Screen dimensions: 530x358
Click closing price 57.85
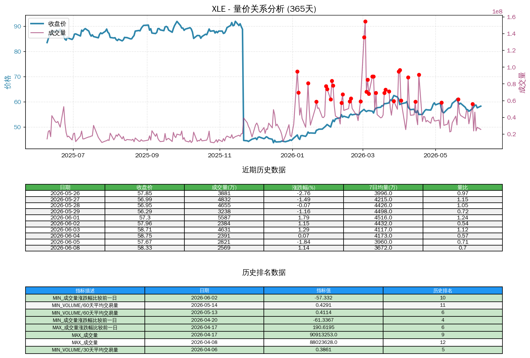tap(145, 193)
